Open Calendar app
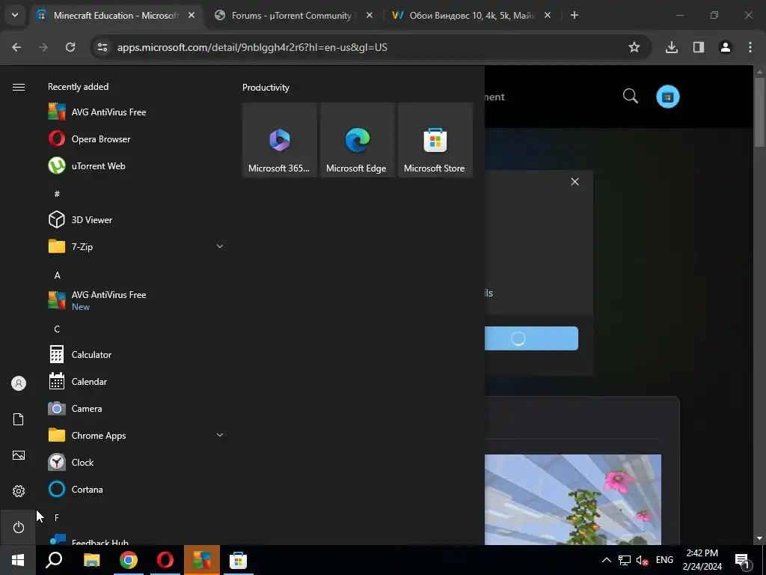Image resolution: width=766 pixels, height=575 pixels. point(137,381)
